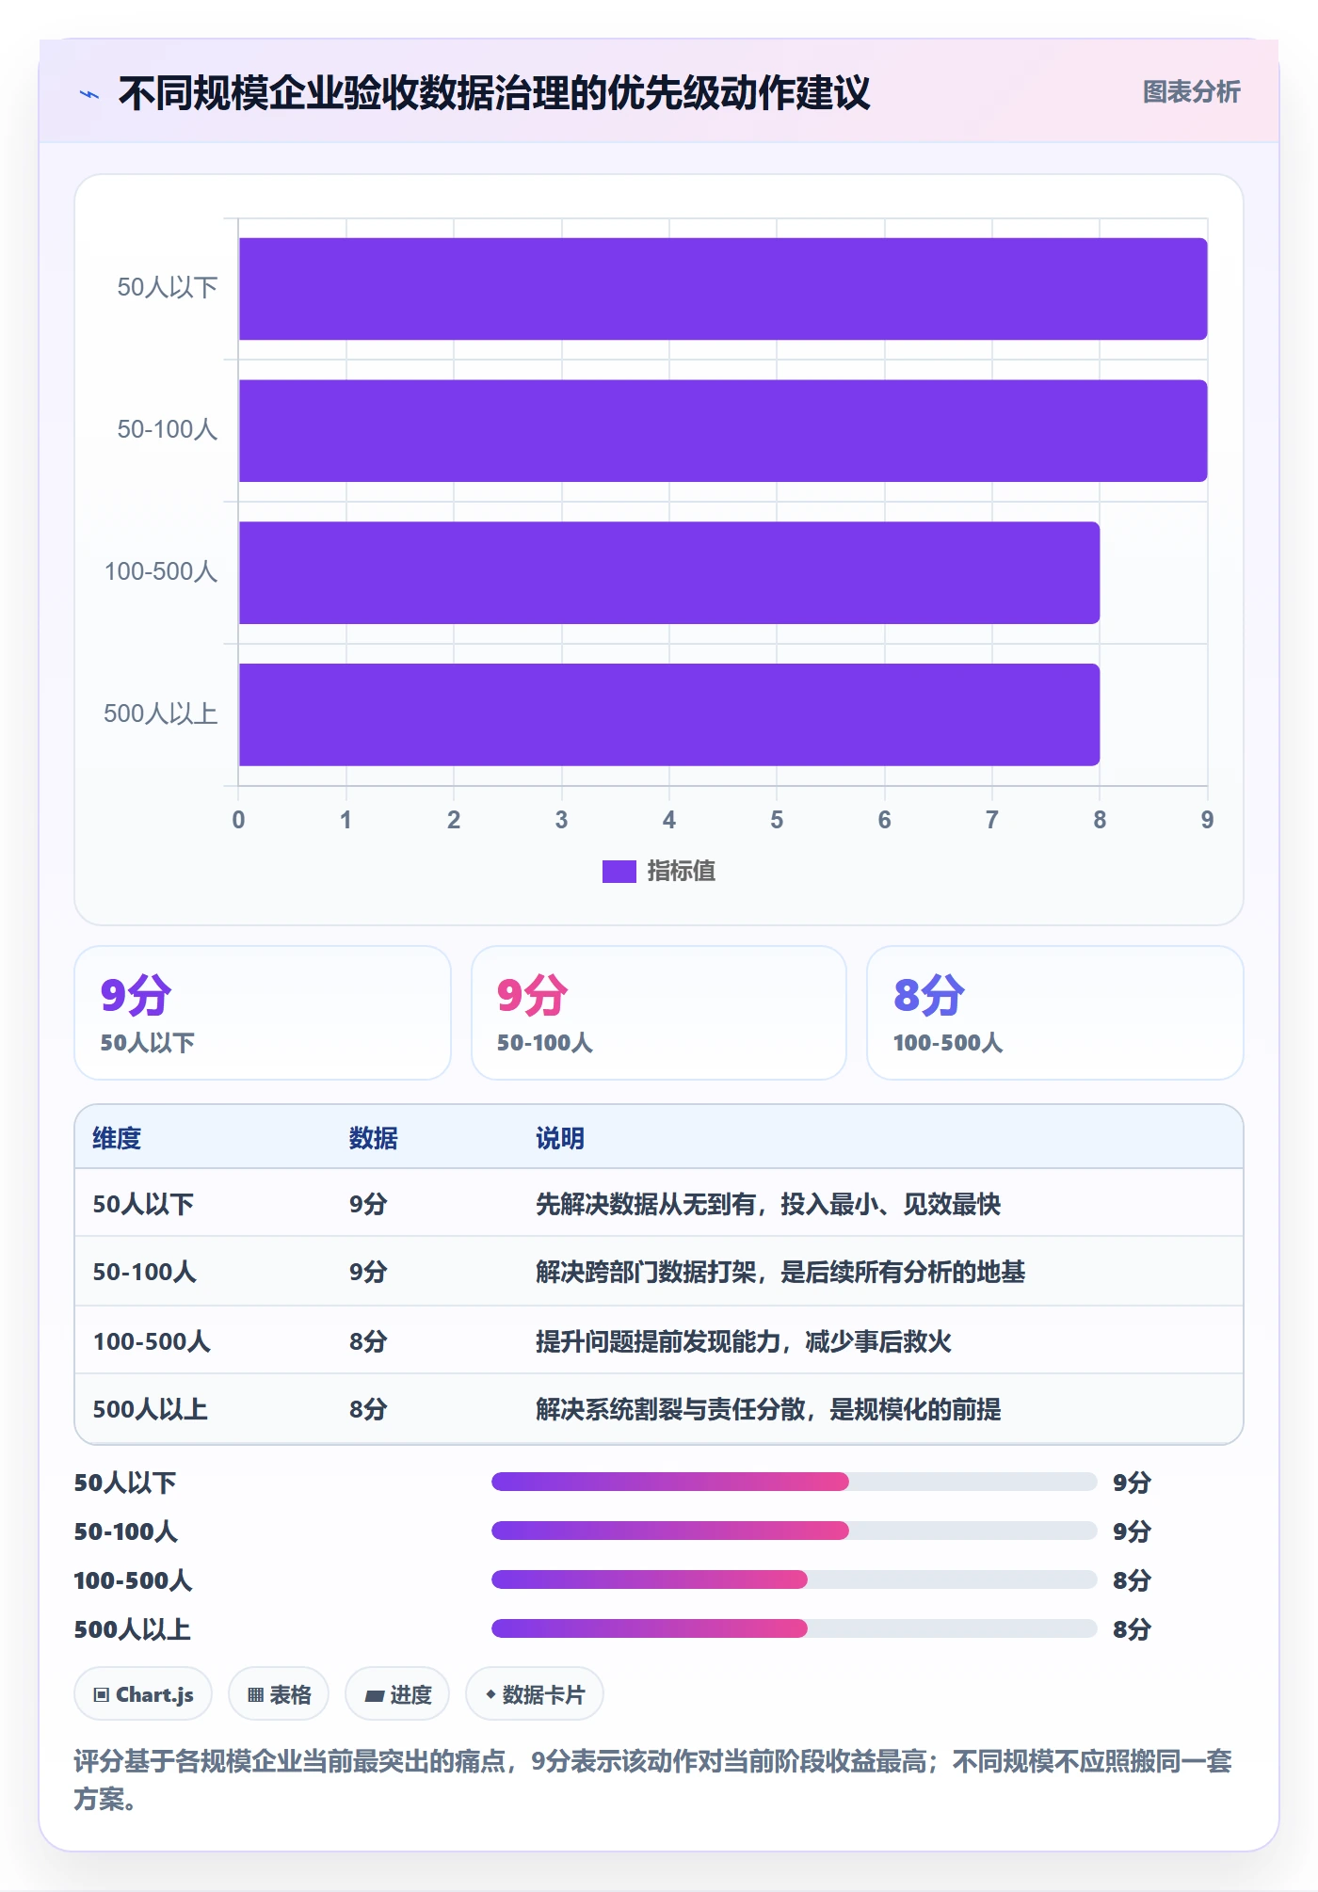Select the 9分 50-100人 data card
The width and height of the screenshot is (1318, 1892).
click(x=659, y=1013)
